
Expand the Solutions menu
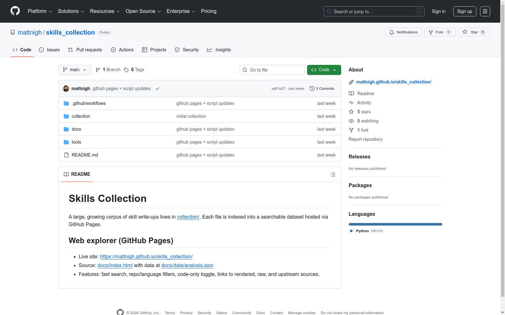pos(71,11)
